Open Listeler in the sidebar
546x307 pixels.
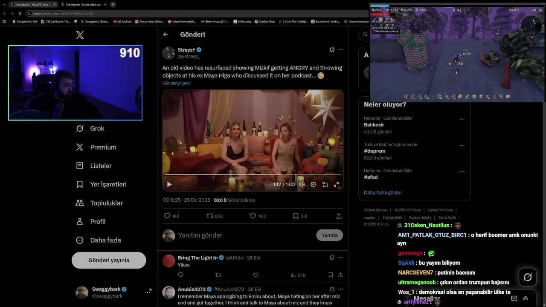point(94,165)
